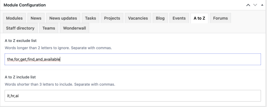Click the A to Z include list field
This screenshot has height=107, width=267.
click(x=133, y=96)
